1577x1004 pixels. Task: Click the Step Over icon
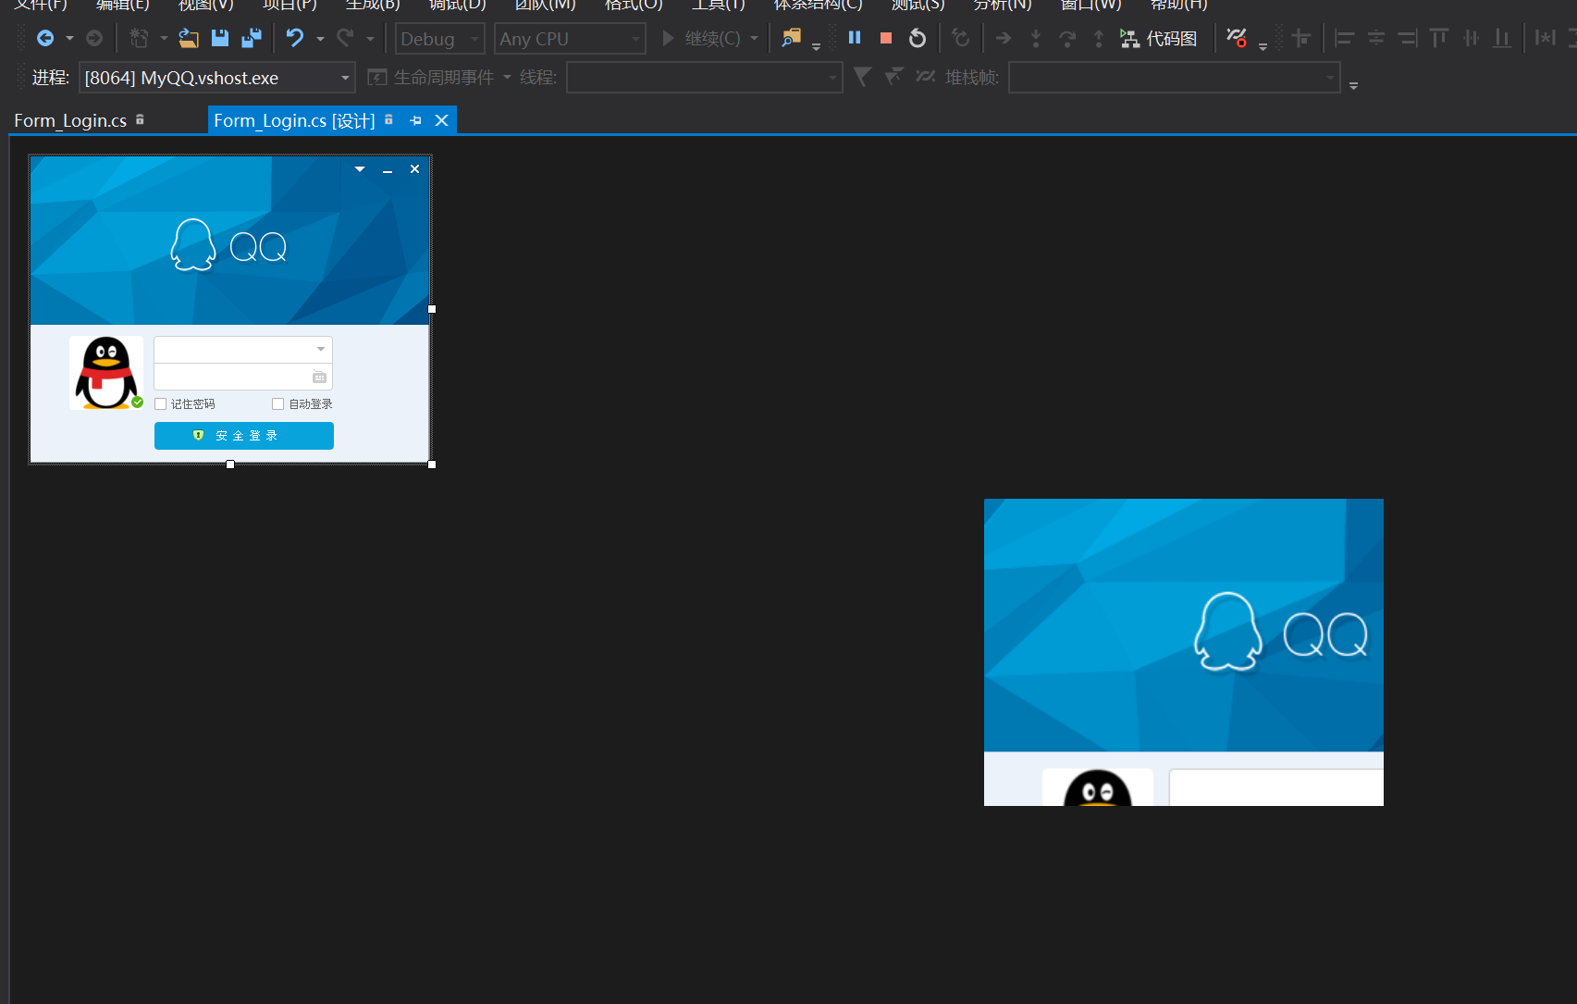[x=1067, y=38]
